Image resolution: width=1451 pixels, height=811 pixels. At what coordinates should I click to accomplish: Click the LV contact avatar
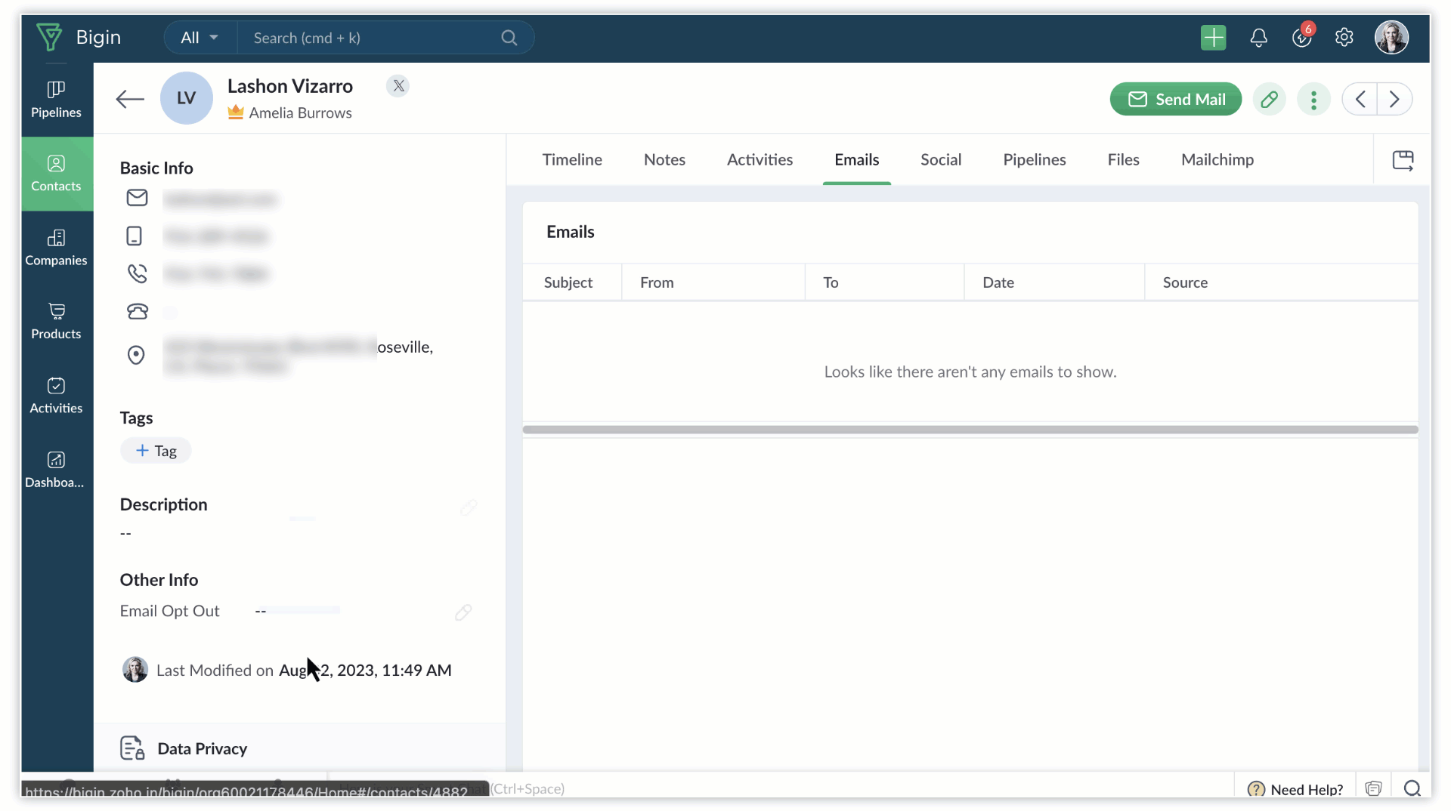click(x=186, y=98)
